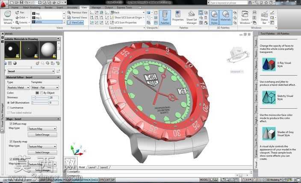Select the first black material swatch
Viewport: 301px width, 183px height.
tap(12, 50)
